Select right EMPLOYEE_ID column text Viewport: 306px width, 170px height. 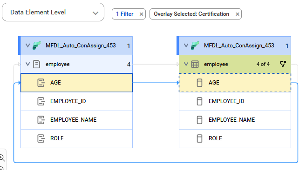click(226, 101)
